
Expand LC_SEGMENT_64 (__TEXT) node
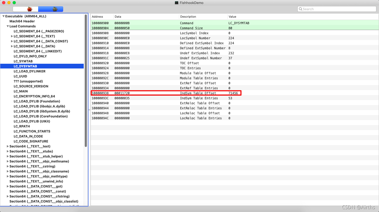[12, 36]
